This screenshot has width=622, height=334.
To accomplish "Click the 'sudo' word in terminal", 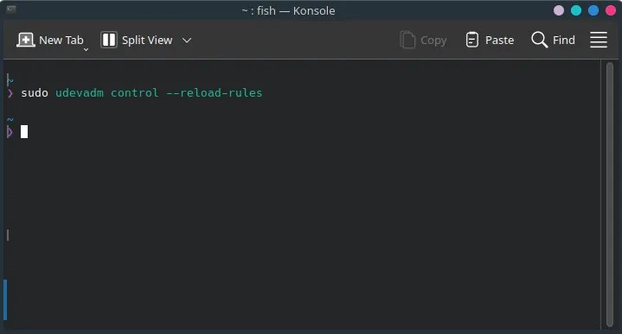I will 35,93.
